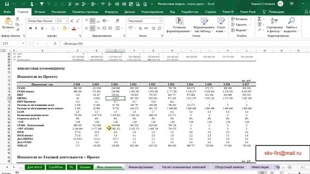This screenshot has width=310, height=174.
Task: Switch to the Вставка ribbon tab
Action: (40, 12)
